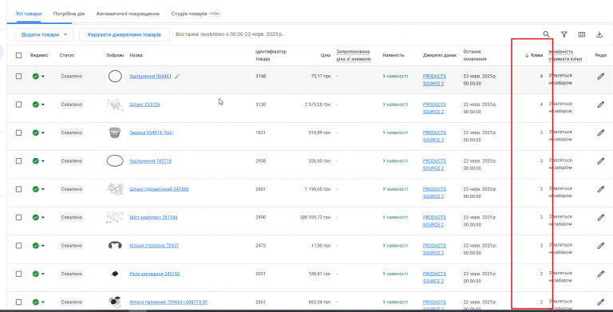Open the Студія товарів tab
Viewport: 613px width, 312px height.
click(x=189, y=14)
